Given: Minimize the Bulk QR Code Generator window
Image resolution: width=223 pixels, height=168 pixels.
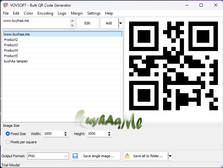Looking at the screenshot, I should click(187, 5).
